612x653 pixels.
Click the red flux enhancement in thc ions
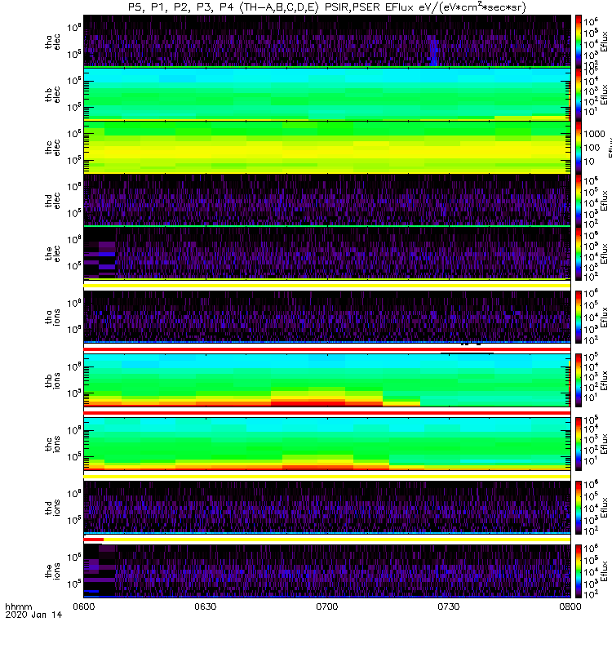(x=318, y=467)
